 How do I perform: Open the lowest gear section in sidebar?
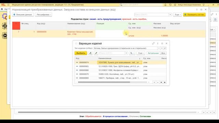point(4,35)
